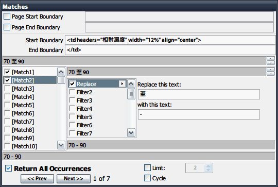
Task: Check the [Match5] checkbox
Action: click(7, 105)
